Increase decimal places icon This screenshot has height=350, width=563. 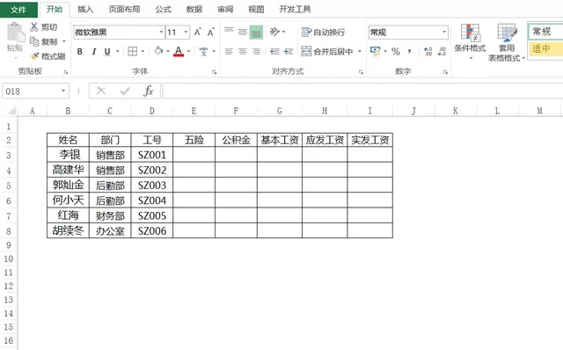tap(428, 52)
